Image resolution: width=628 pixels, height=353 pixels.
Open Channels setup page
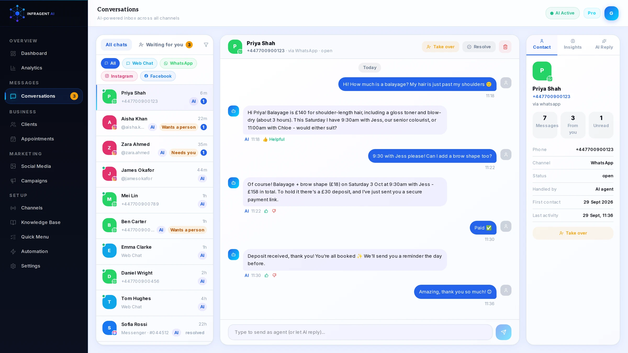[44, 208]
